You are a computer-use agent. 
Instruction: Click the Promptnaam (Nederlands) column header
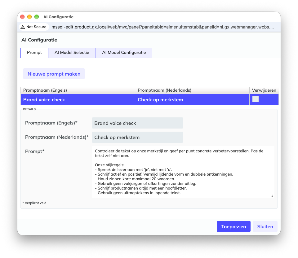192,90
